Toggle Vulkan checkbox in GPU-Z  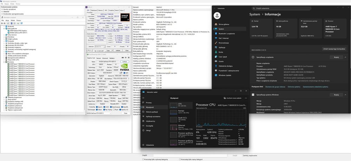click(97, 110)
